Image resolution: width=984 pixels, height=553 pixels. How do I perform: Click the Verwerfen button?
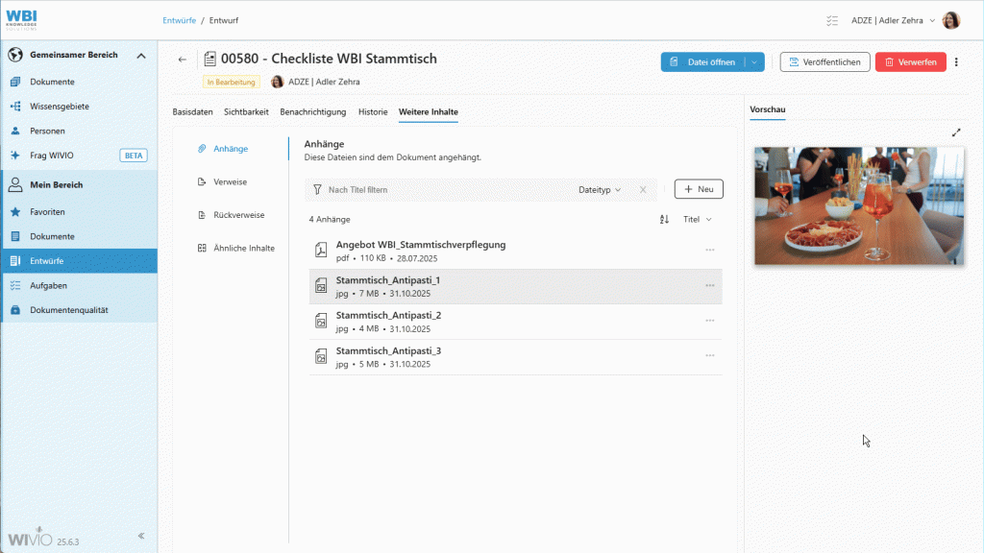click(x=910, y=60)
